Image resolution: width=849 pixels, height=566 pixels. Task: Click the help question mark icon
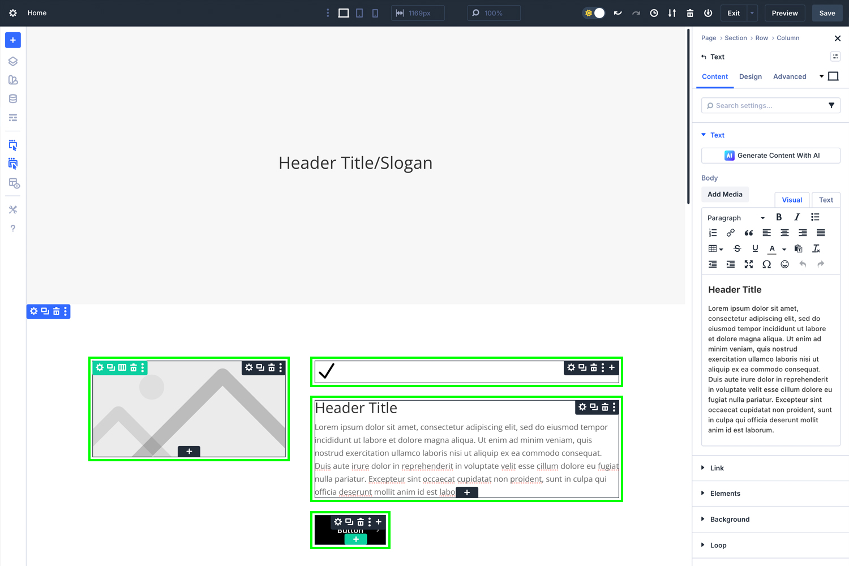tap(12, 228)
